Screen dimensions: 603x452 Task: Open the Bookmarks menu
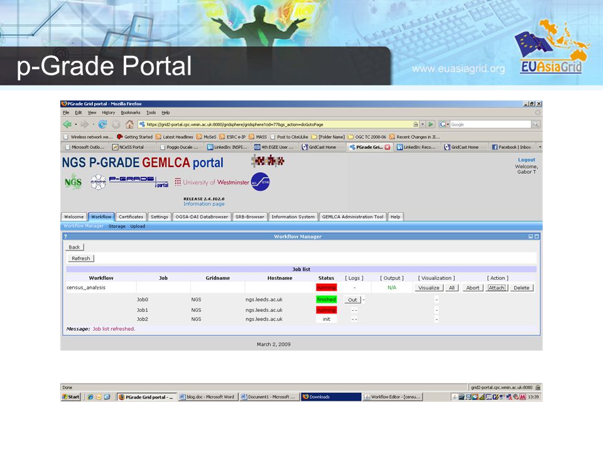(131, 112)
